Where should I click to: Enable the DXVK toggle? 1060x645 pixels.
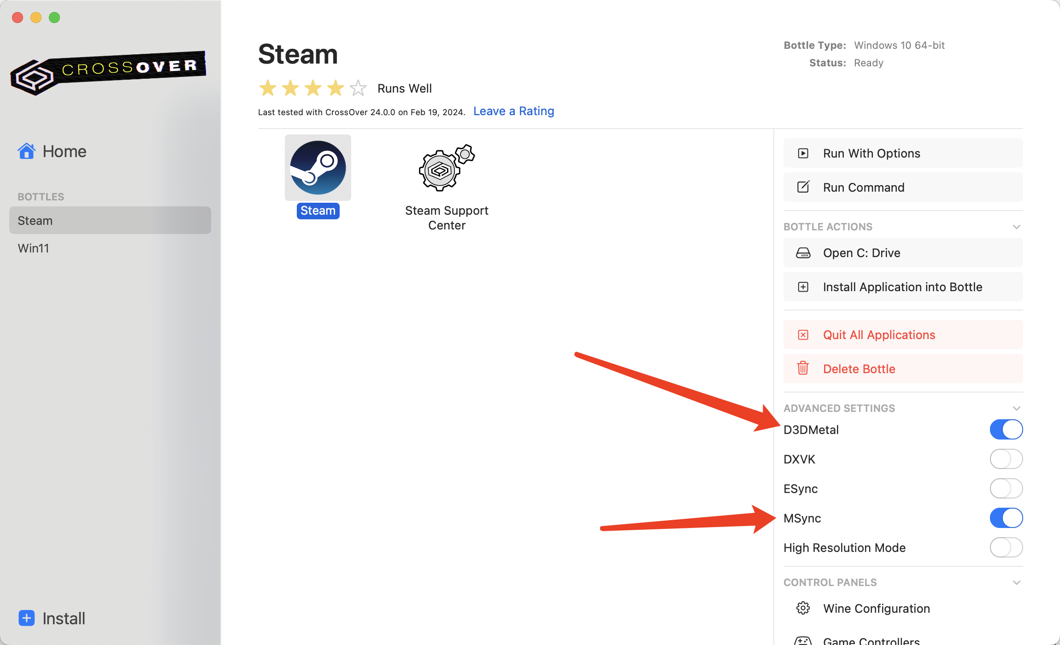click(1006, 459)
